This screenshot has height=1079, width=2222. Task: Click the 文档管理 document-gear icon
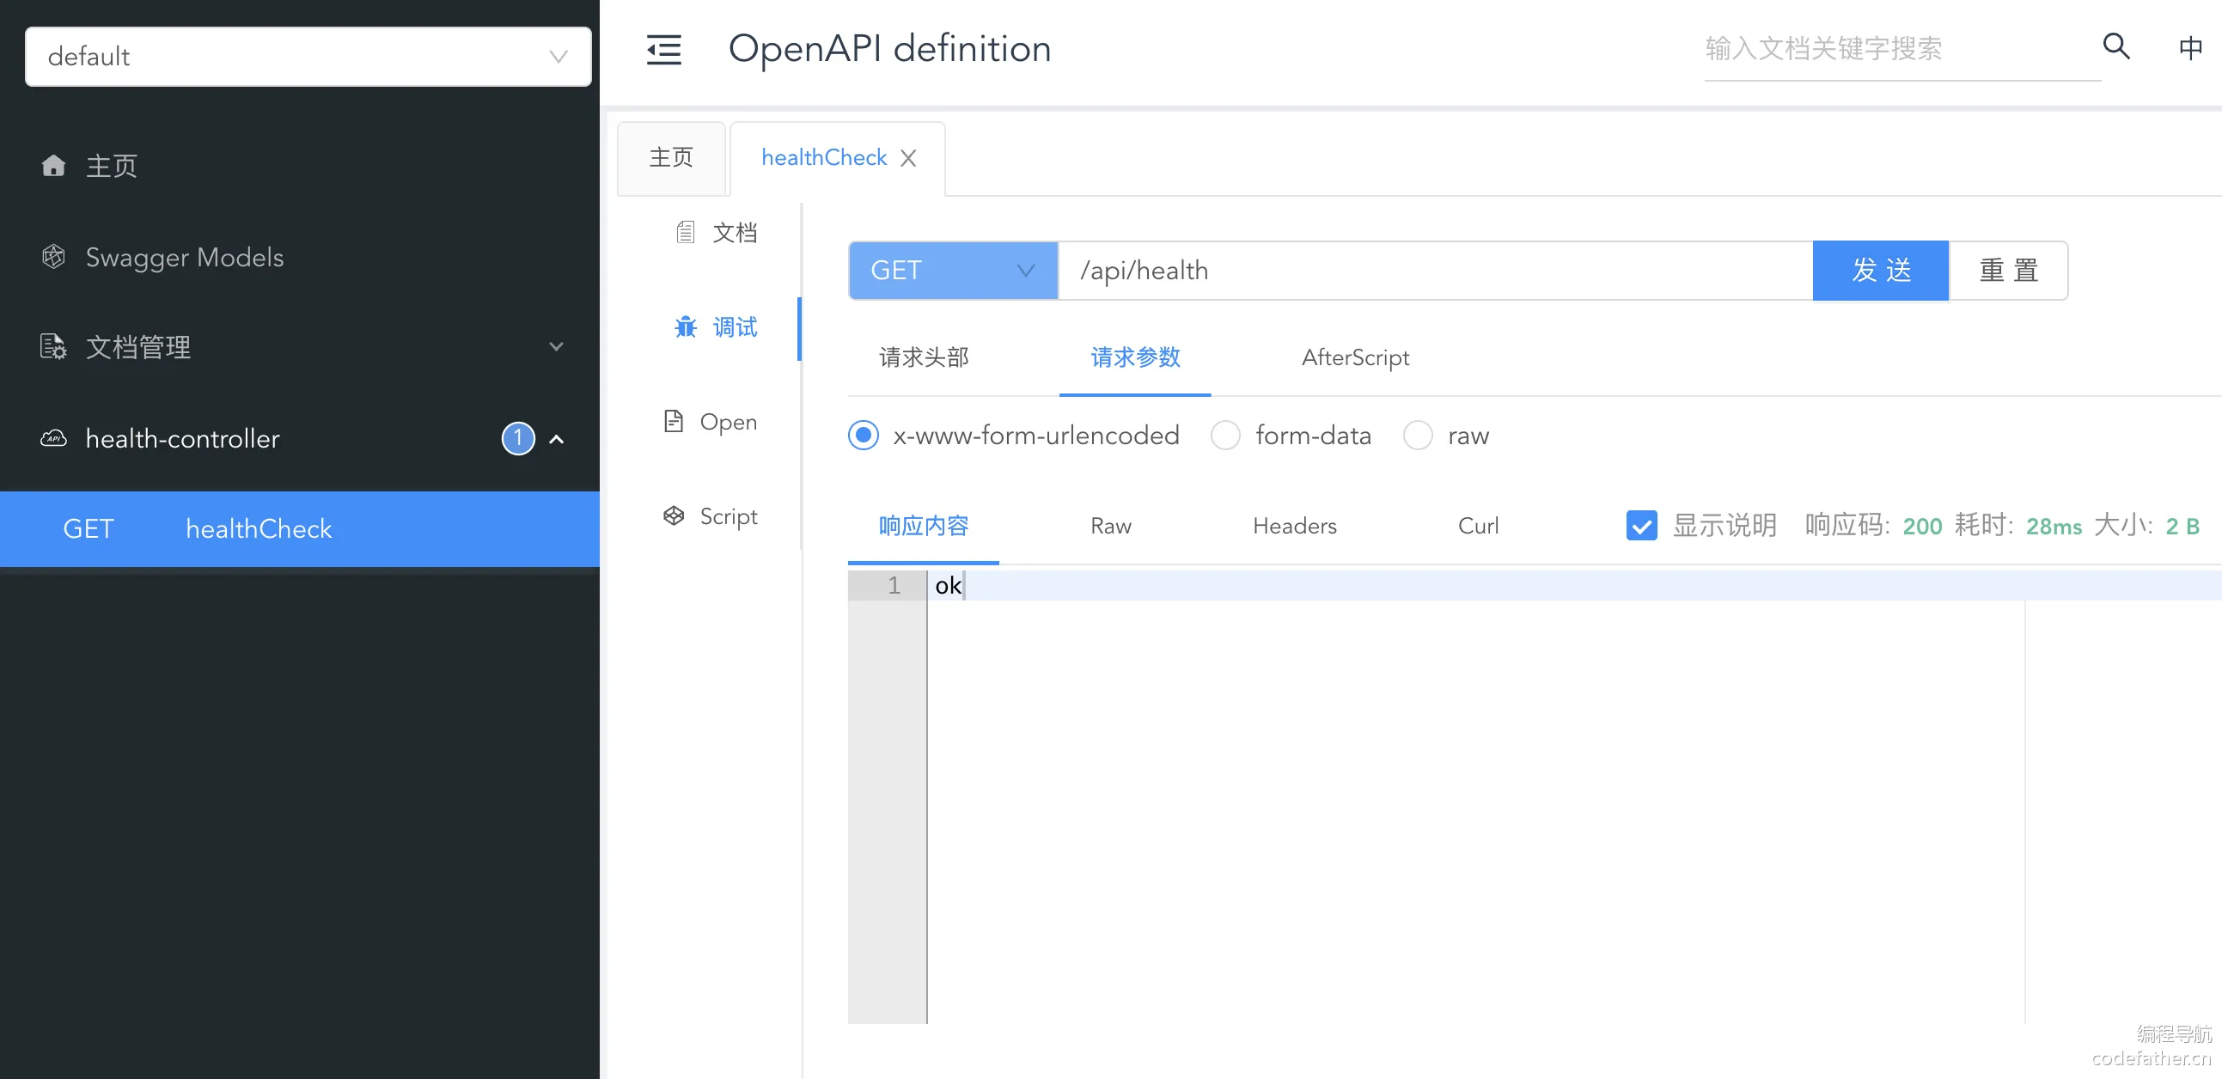coord(53,347)
